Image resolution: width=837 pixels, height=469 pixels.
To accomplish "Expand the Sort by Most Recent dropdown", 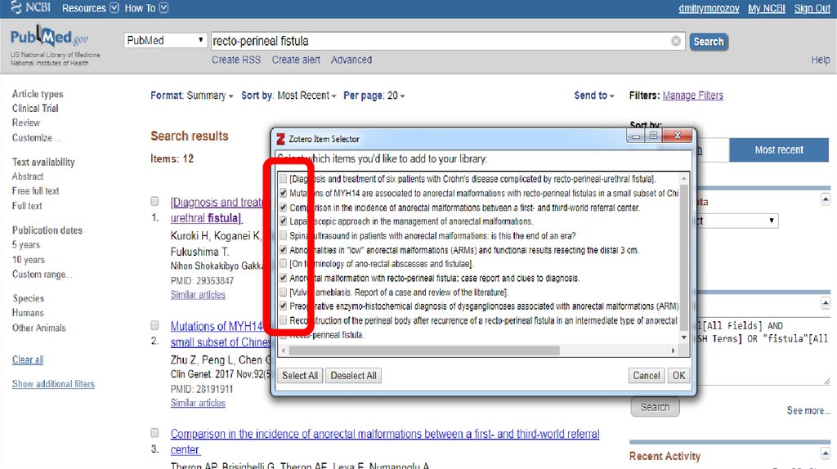I will (307, 96).
